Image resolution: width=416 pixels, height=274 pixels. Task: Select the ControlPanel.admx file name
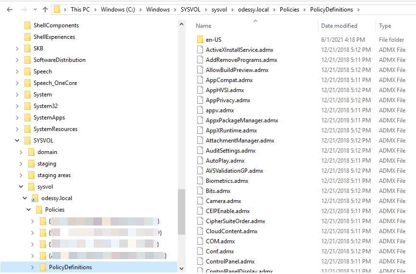tap(230, 262)
